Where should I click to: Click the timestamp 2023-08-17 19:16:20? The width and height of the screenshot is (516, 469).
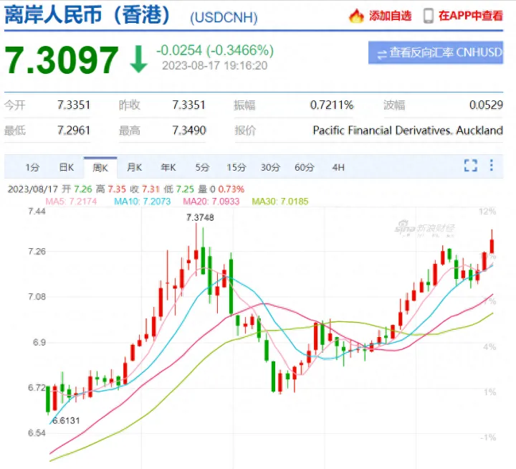coord(214,65)
